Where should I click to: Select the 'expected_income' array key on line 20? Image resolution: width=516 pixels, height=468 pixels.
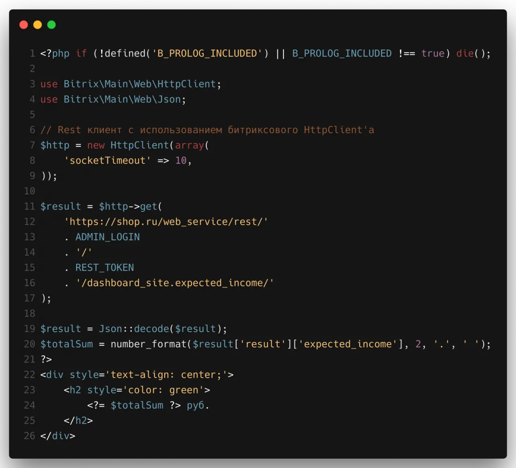[x=347, y=344]
